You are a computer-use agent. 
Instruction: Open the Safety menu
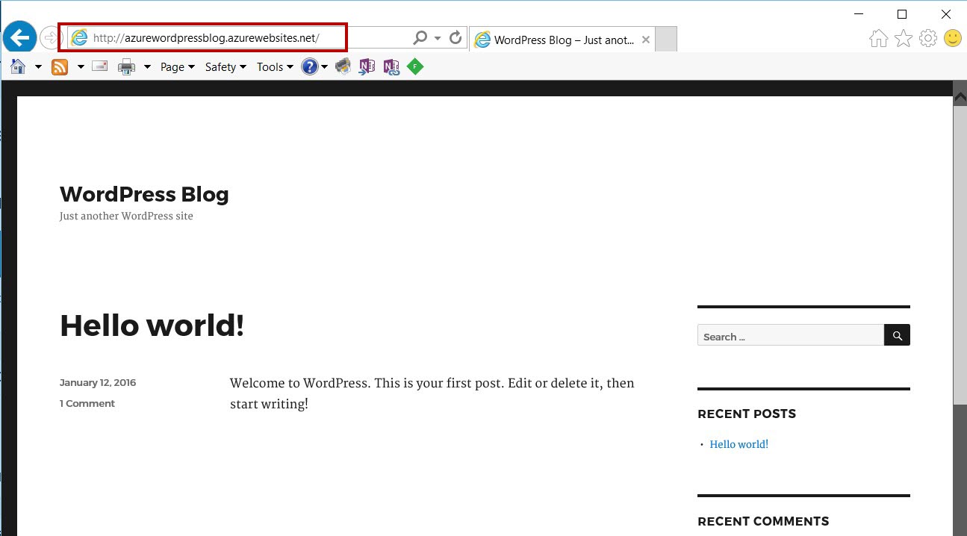pyautogui.click(x=226, y=67)
